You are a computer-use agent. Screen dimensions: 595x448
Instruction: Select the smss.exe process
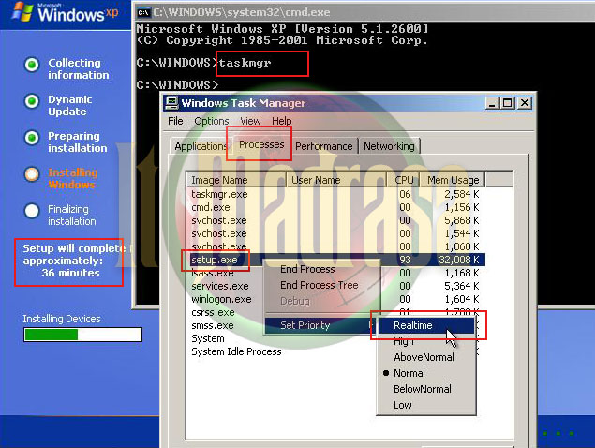tap(212, 326)
